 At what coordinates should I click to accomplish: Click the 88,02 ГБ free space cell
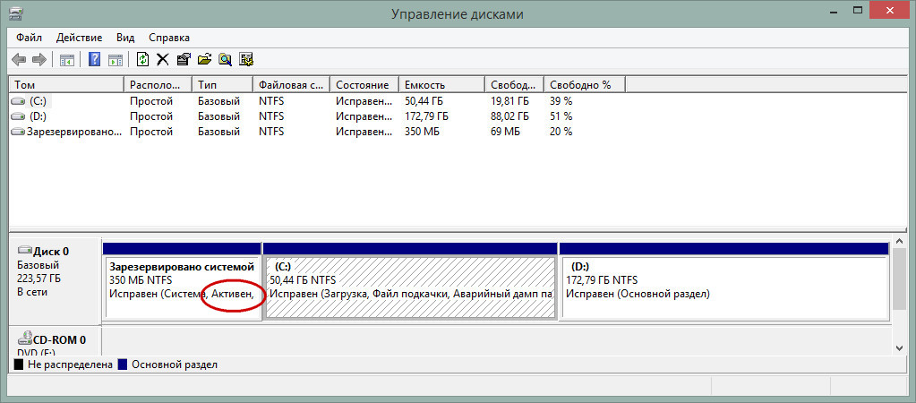[x=510, y=116]
